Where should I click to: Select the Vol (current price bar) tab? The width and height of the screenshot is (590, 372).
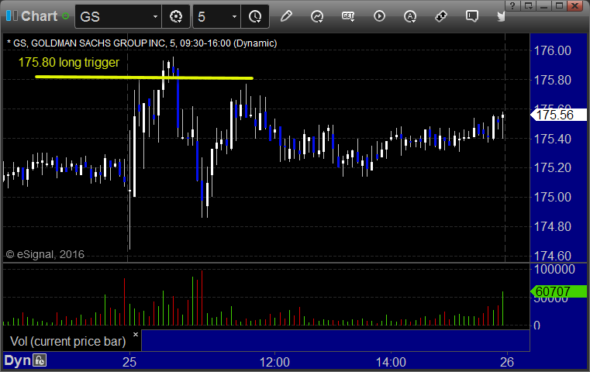67,341
